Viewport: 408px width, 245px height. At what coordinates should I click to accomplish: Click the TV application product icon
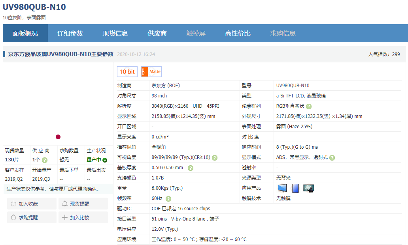[x=282, y=188]
